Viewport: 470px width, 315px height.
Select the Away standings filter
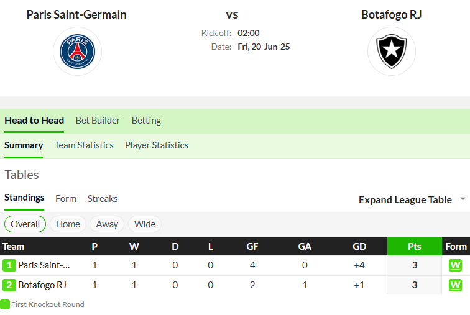tap(107, 224)
